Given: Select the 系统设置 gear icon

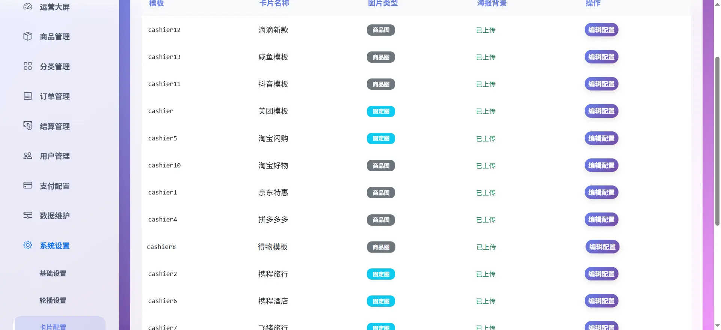Looking at the screenshot, I should pyautogui.click(x=27, y=245).
